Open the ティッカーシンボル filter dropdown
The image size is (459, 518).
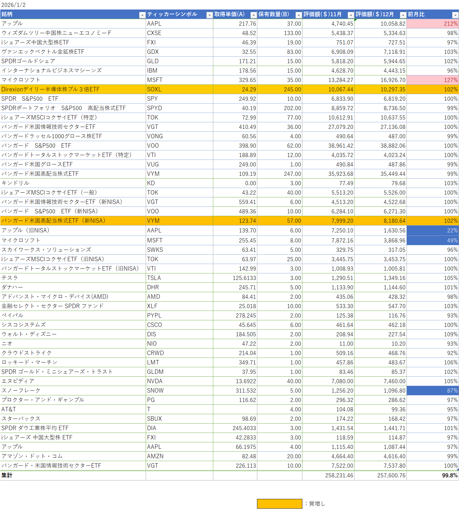pos(209,15)
